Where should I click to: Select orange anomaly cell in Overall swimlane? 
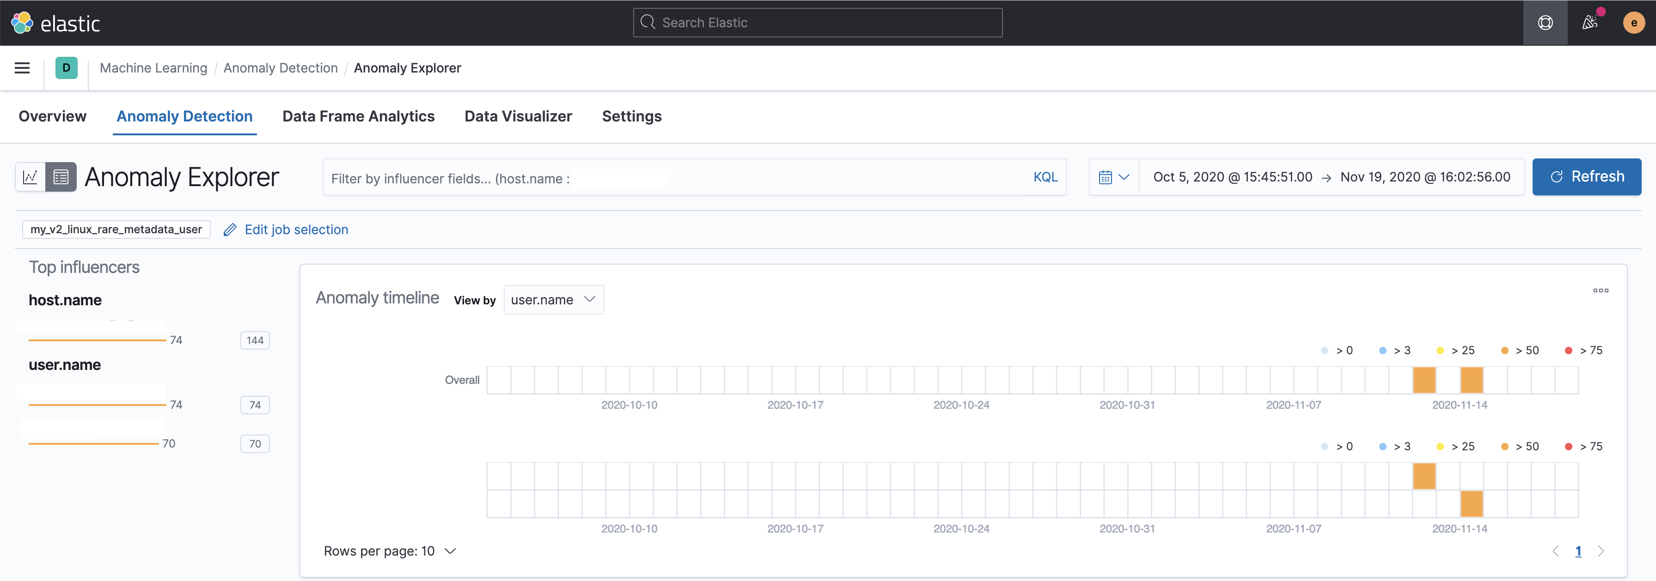click(1424, 380)
